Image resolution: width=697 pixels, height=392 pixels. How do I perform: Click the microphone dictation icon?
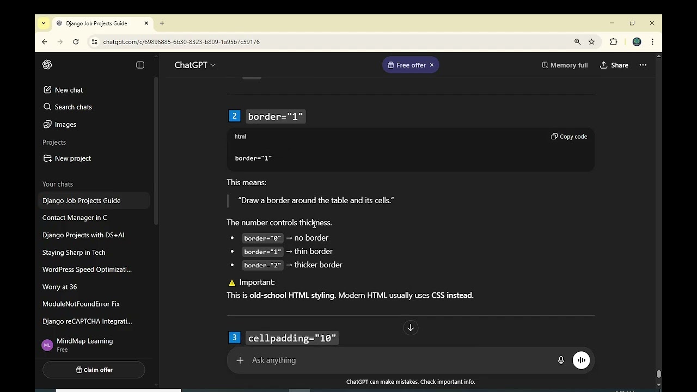click(561, 360)
